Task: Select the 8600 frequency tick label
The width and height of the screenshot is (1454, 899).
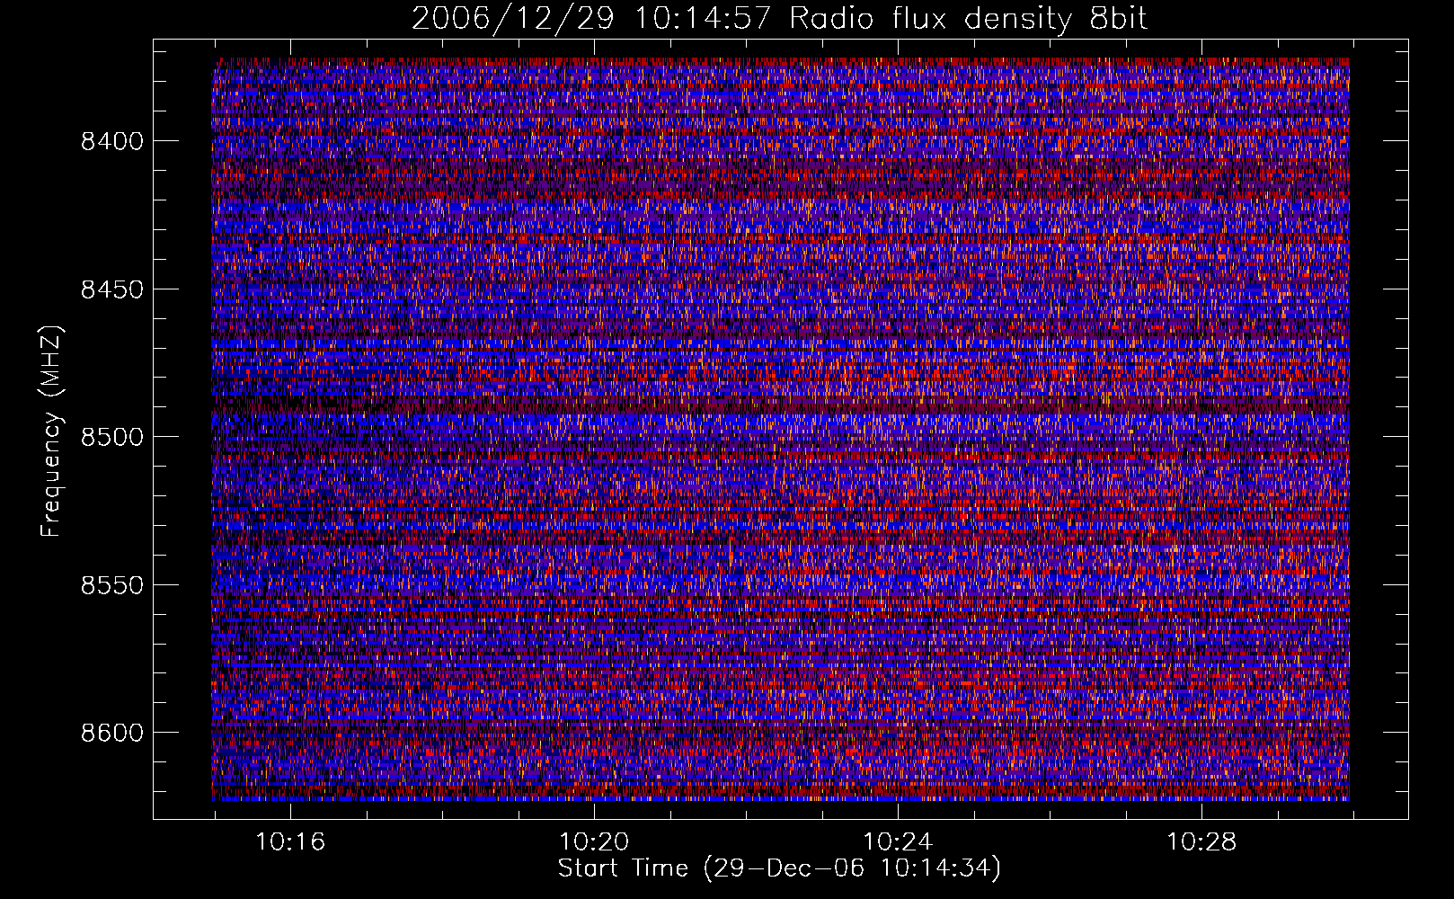Action: click(112, 733)
